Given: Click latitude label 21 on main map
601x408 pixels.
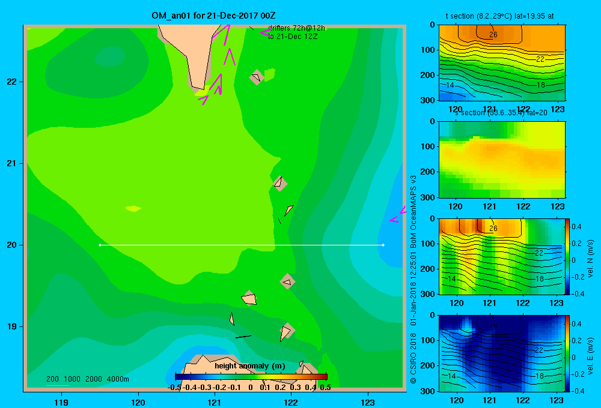Looking at the screenshot, I should pyautogui.click(x=12, y=163).
